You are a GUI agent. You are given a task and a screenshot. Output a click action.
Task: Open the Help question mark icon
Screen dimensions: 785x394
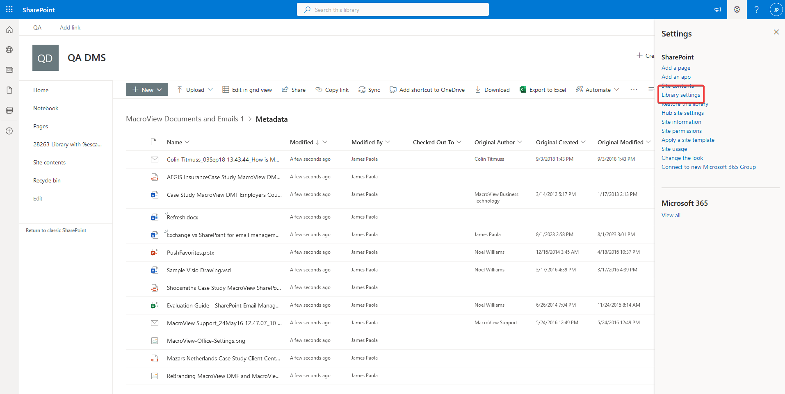(756, 9)
